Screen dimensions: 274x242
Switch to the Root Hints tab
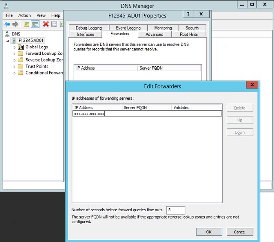189,34
